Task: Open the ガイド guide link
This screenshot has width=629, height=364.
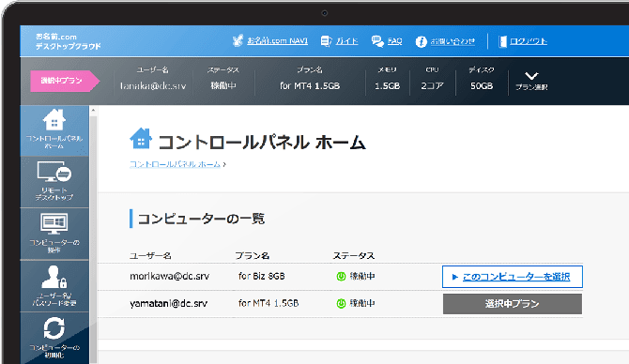Action: [346, 41]
